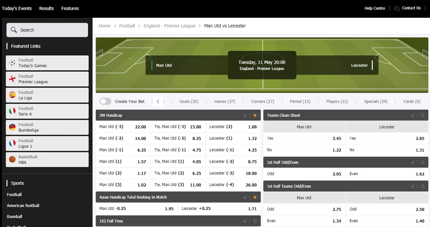
Task: Open stats icon for Teams Clean Sheet
Action: pyautogui.click(x=412, y=115)
